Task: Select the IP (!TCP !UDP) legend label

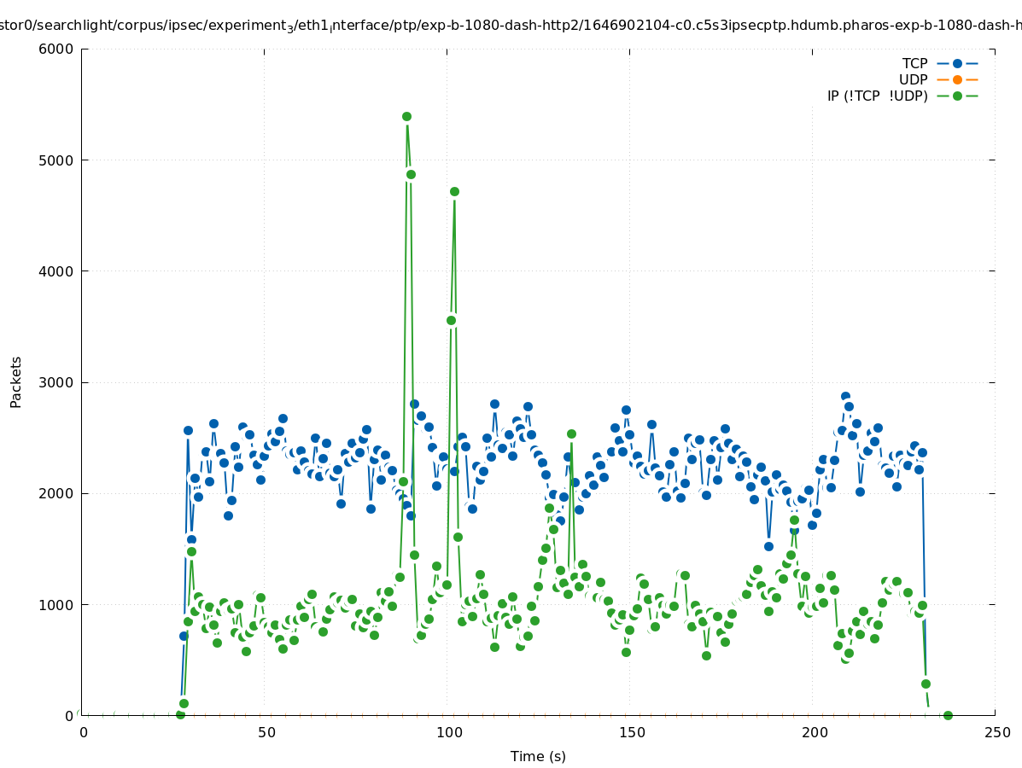Action: click(877, 96)
